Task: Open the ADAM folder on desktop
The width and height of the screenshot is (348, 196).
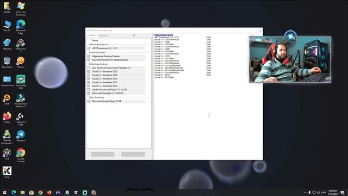Action: point(7,7)
